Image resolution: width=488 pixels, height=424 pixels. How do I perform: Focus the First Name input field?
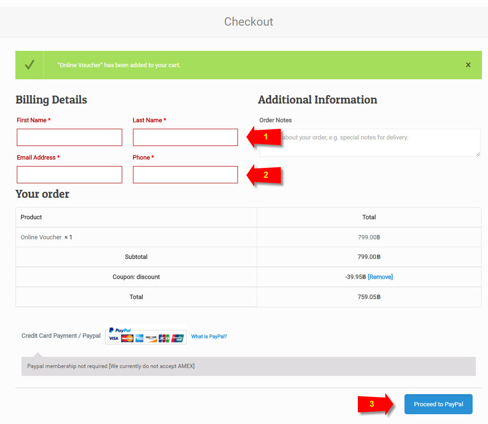(x=70, y=138)
